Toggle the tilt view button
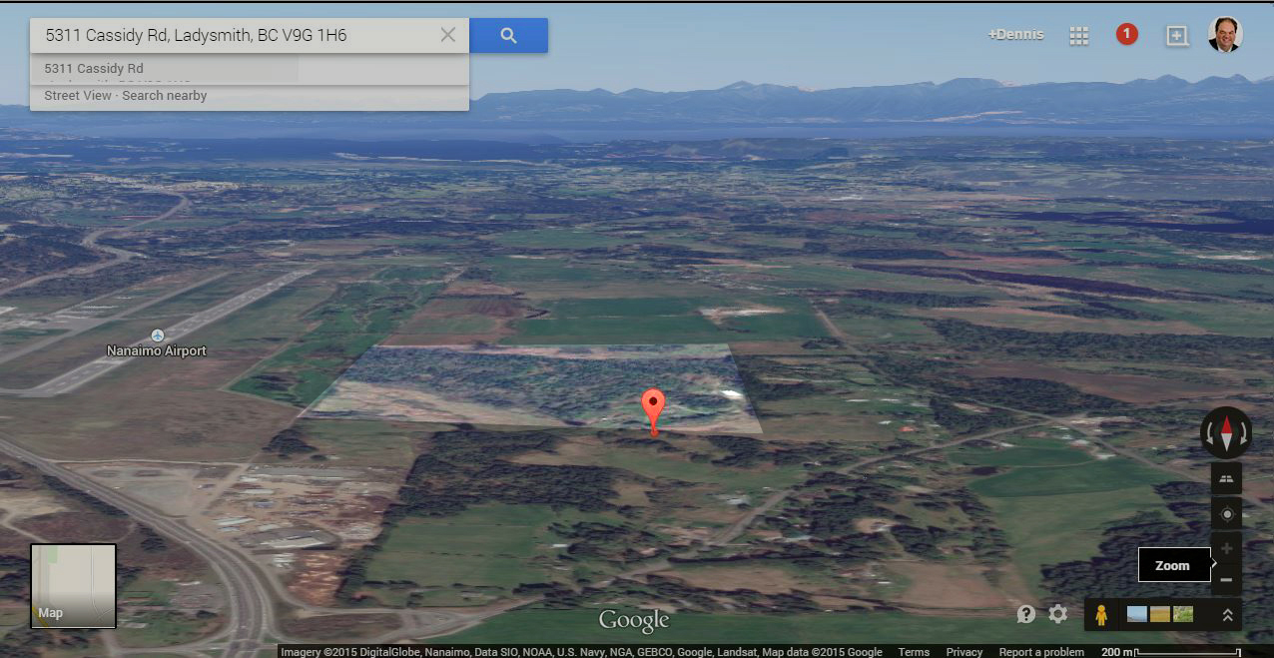 (1226, 479)
